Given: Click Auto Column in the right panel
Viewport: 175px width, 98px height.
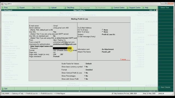Looking at the screenshot, I should pos(164,87).
